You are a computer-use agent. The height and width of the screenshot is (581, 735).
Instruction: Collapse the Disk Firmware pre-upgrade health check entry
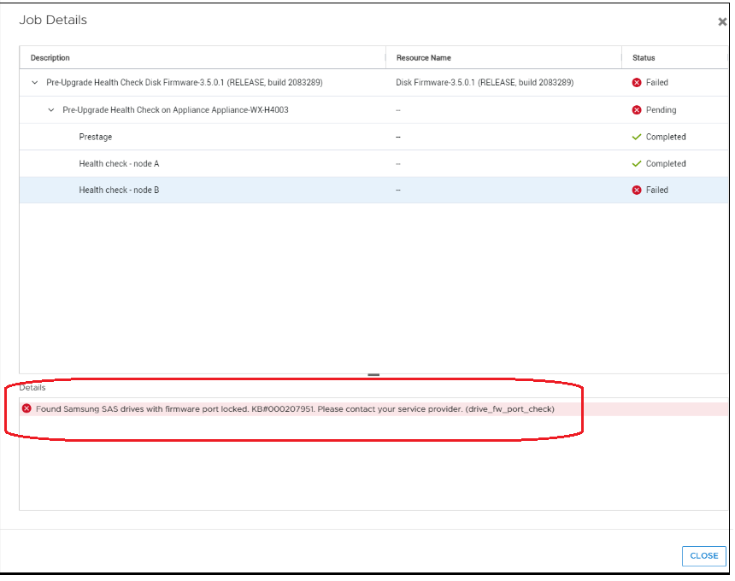34,82
